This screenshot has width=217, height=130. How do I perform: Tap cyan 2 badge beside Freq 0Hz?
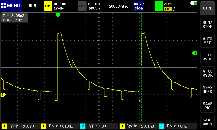pyautogui.click(x=161, y=126)
